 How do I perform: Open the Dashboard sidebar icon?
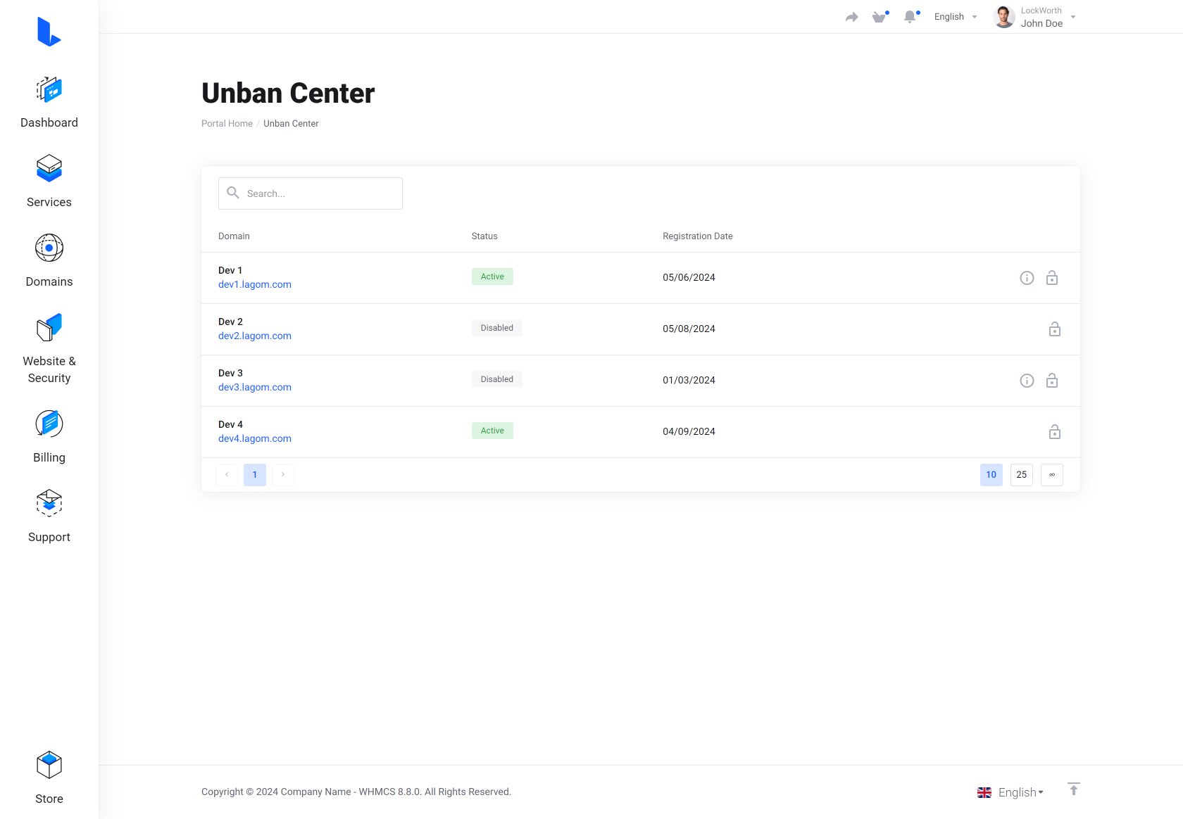click(49, 90)
